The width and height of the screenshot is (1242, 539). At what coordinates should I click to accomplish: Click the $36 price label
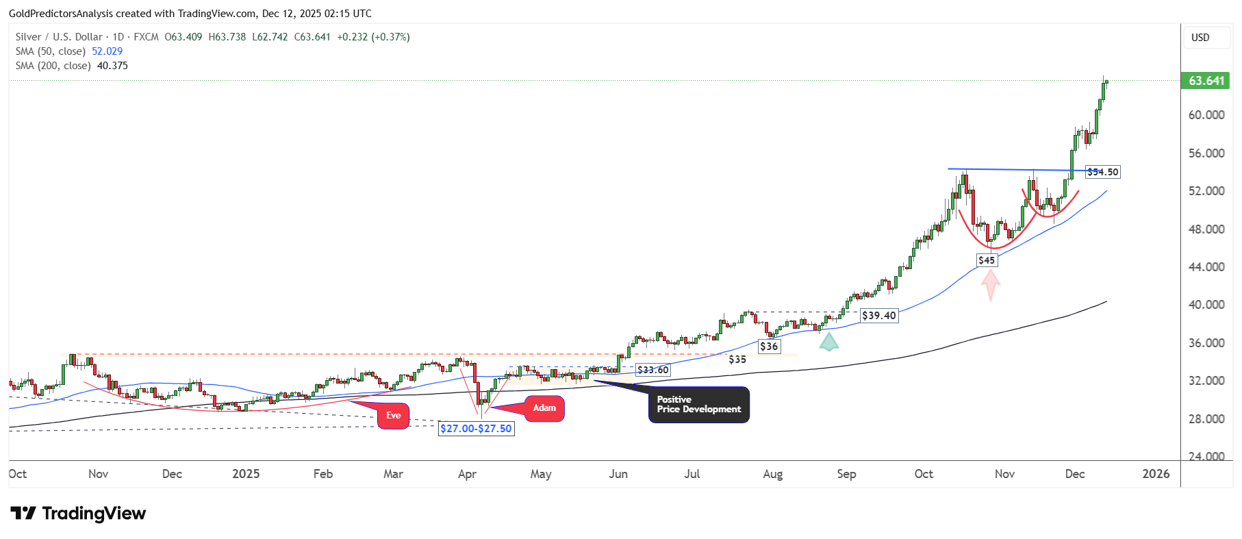(x=769, y=347)
